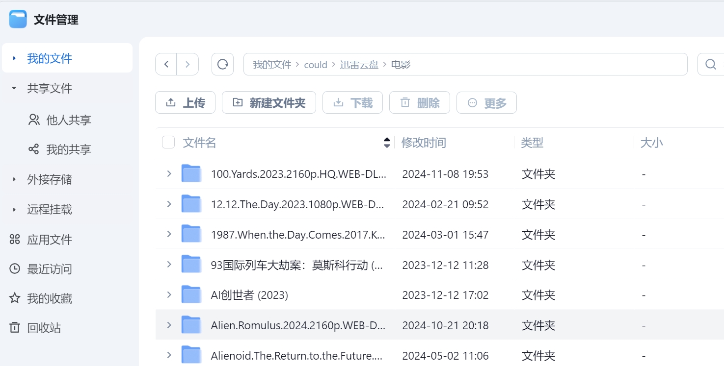
Task: Expand the 93国际列车大劫案 folder row
Action: [x=169, y=265]
